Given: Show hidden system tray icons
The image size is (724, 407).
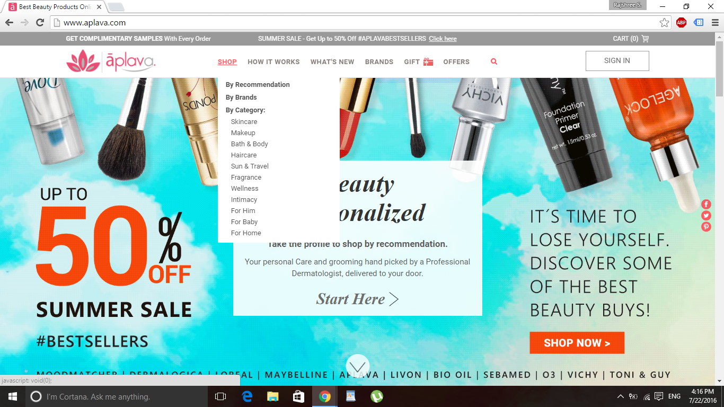Looking at the screenshot, I should pyautogui.click(x=621, y=396).
